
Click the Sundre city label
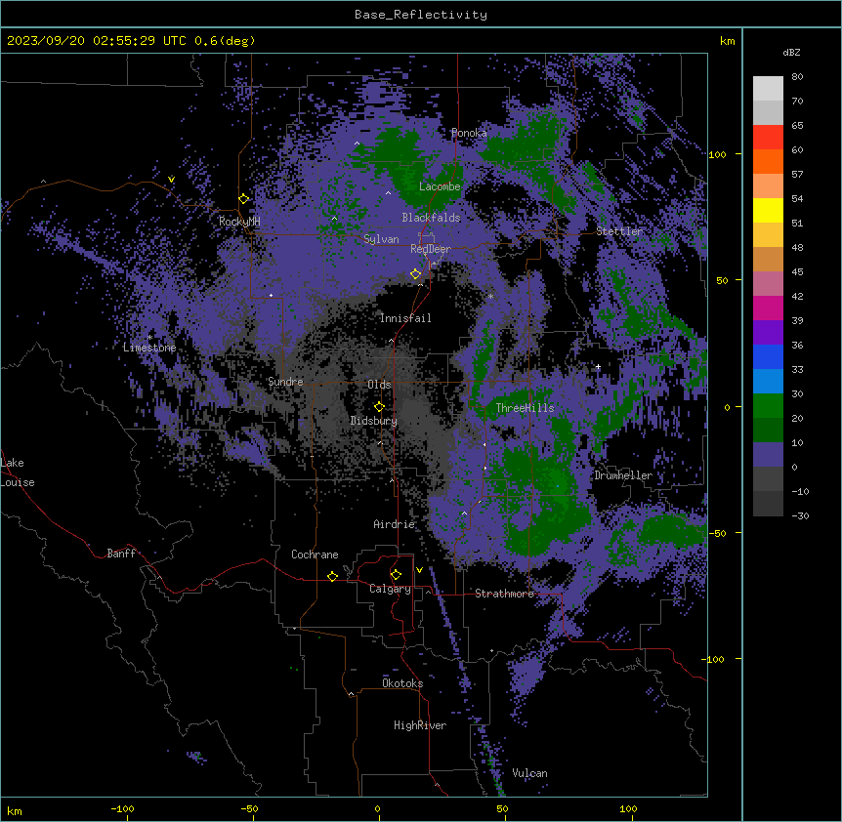tap(285, 382)
